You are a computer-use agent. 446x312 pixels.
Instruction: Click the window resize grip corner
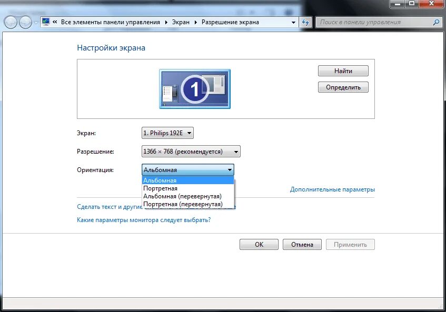click(x=441, y=306)
